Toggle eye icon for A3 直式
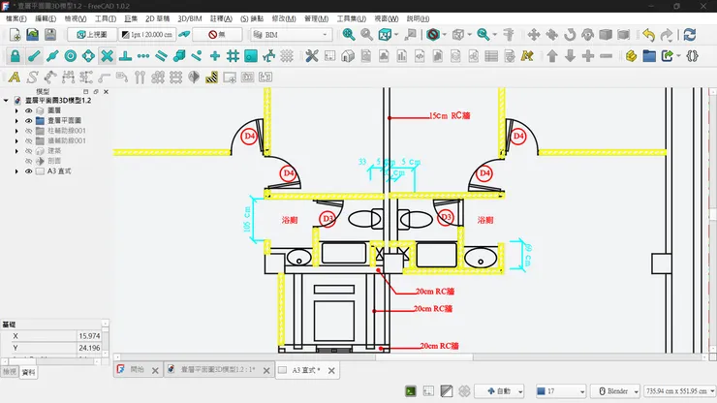The width and height of the screenshot is (717, 403). click(29, 169)
